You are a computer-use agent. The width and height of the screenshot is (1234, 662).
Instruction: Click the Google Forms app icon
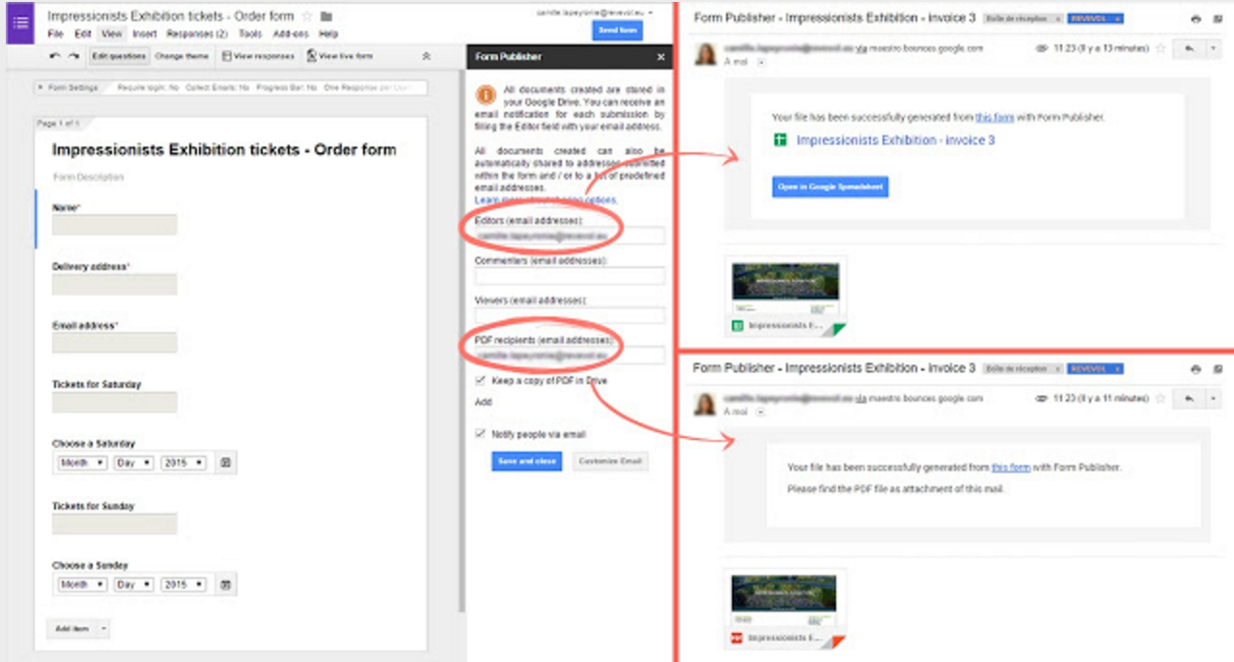tap(20, 22)
